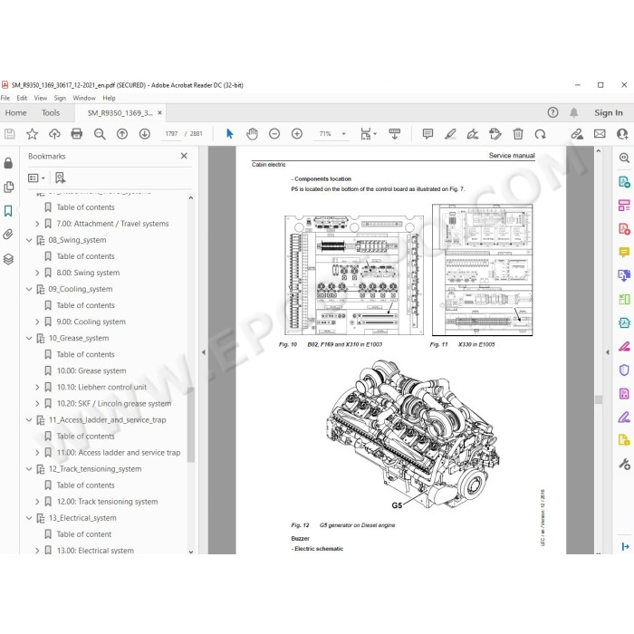Image resolution: width=634 pixels, height=634 pixels.
Task: Click the security lock icon
Action: (x=8, y=162)
